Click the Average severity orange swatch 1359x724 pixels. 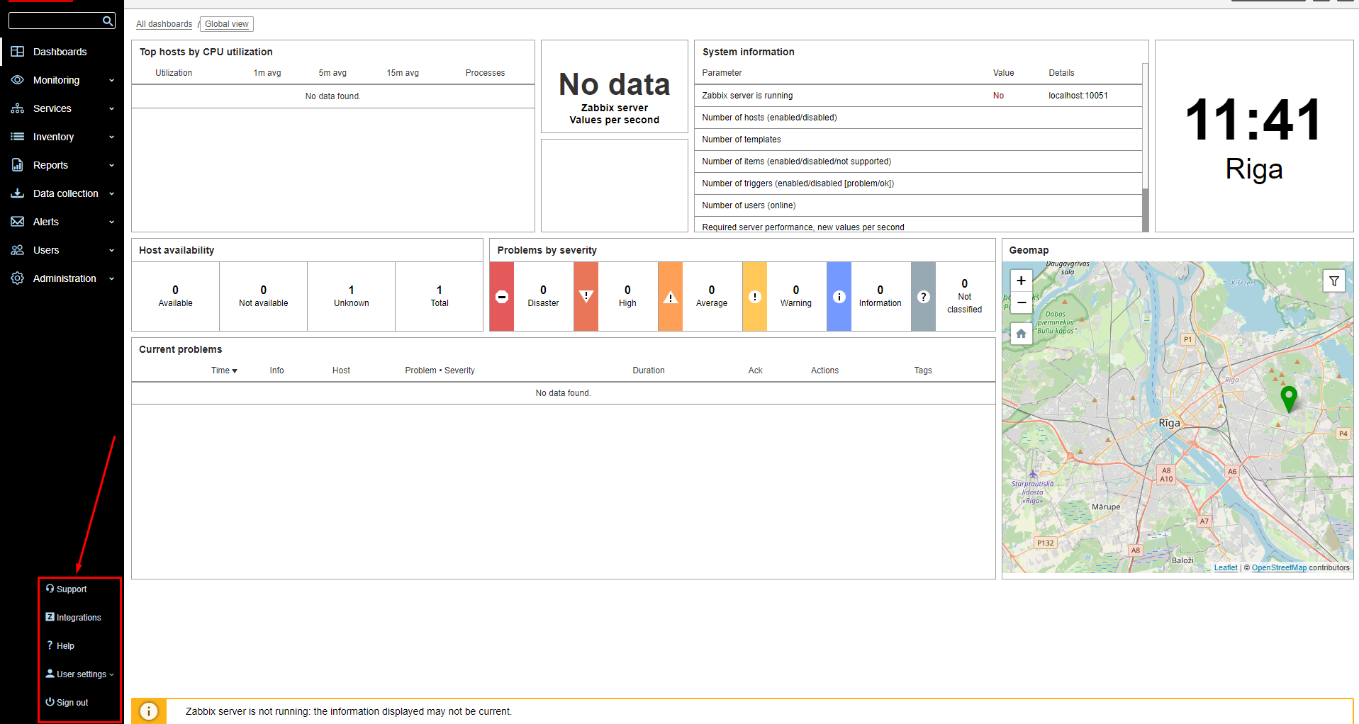click(671, 297)
